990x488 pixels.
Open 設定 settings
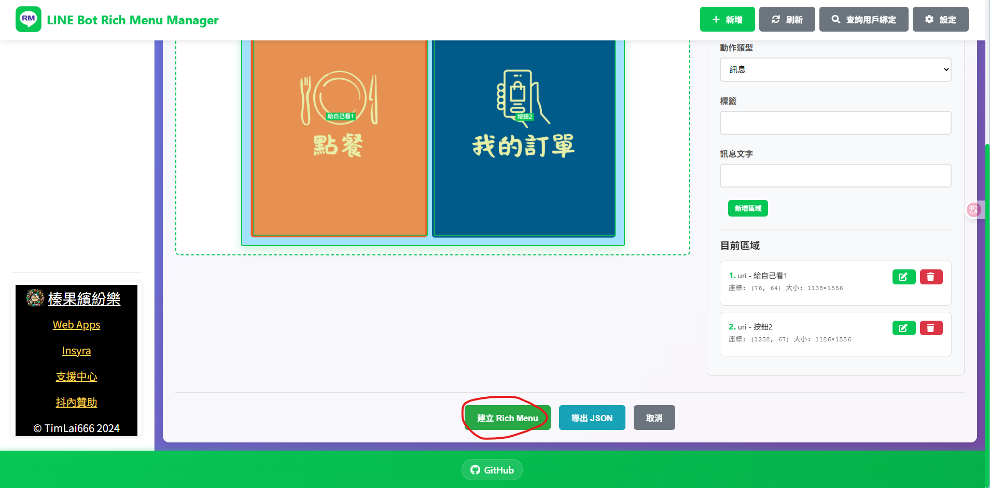(940, 20)
